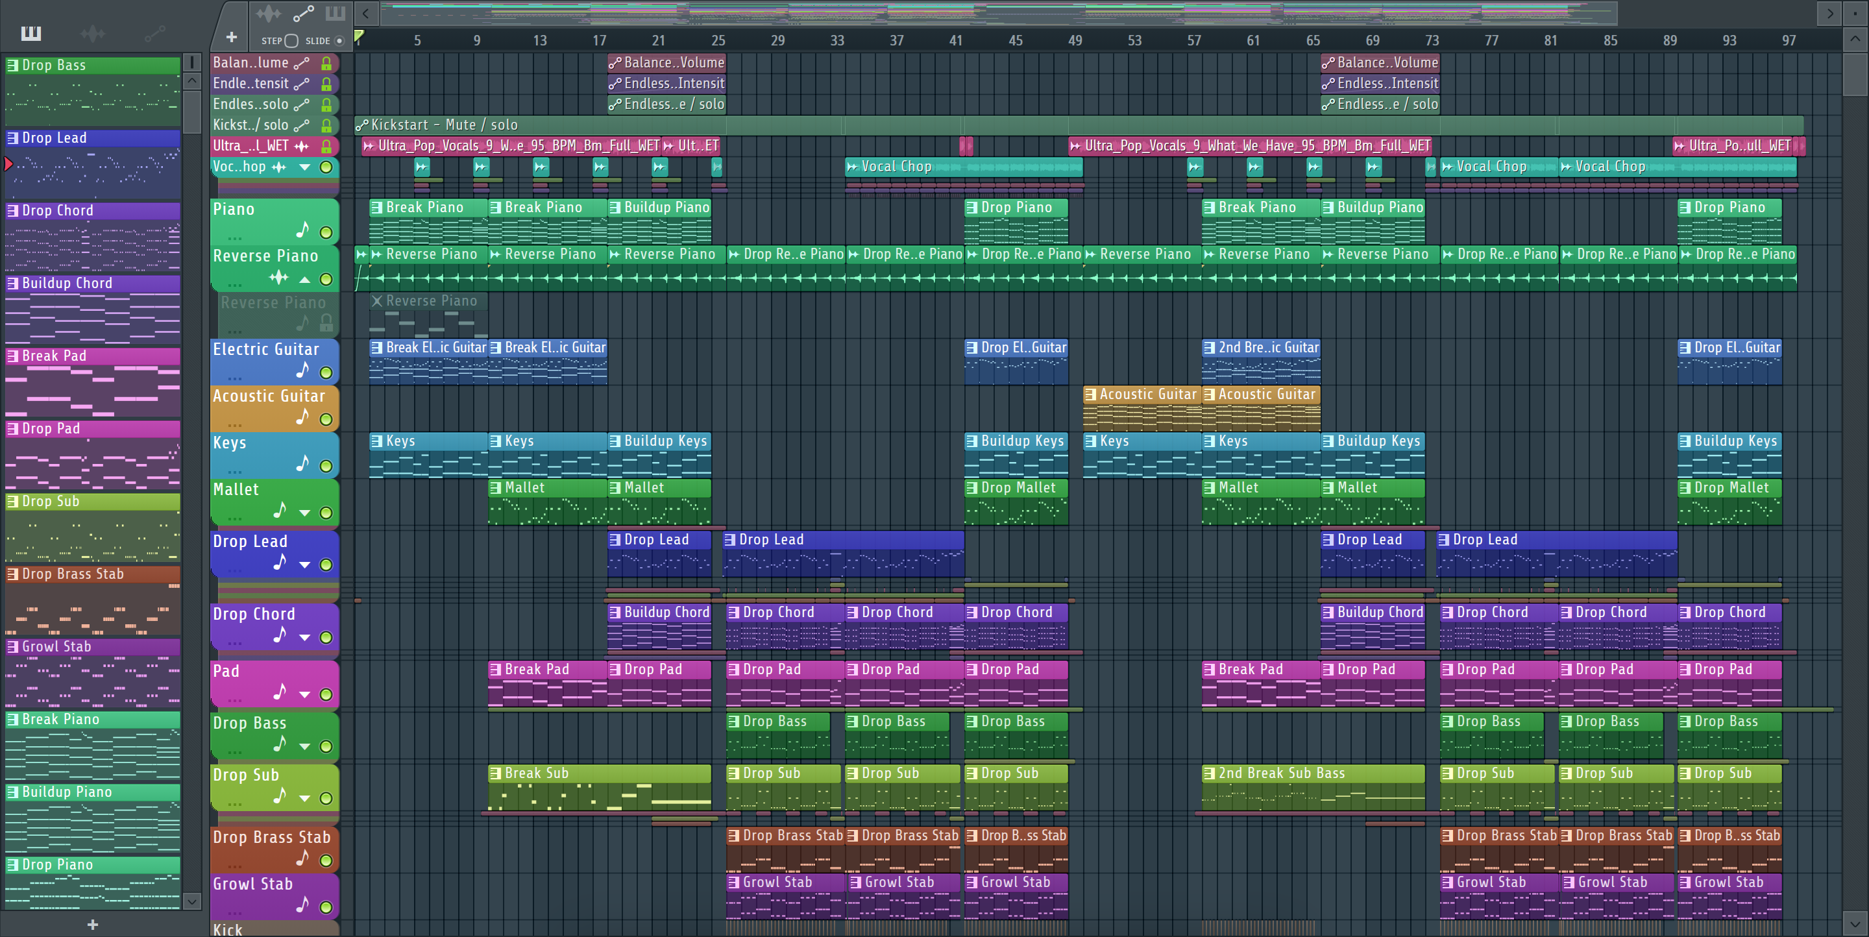Expand the Pad track group arrow
The width and height of the screenshot is (1869, 937).
pyautogui.click(x=305, y=695)
